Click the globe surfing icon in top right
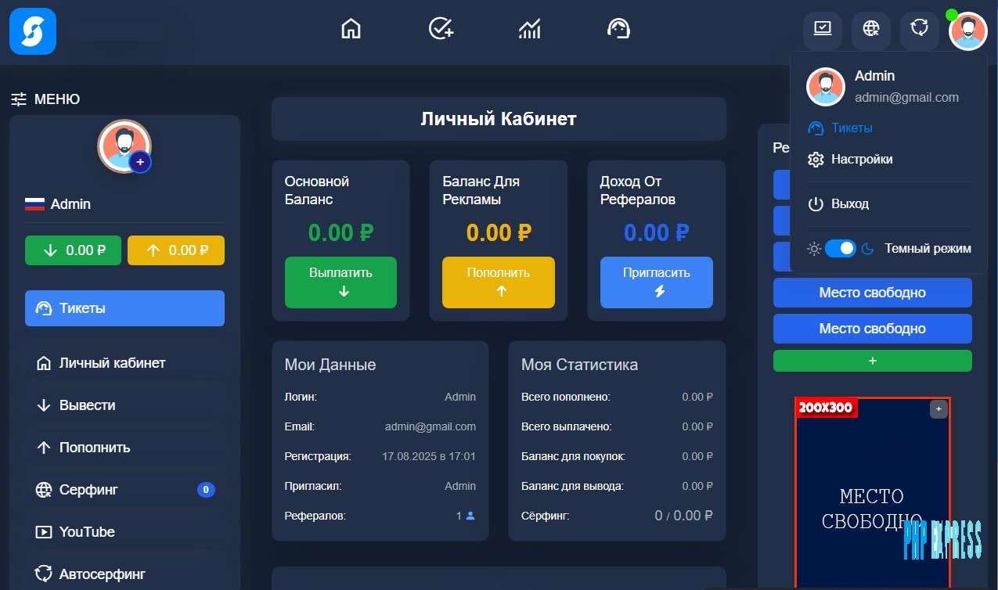This screenshot has height=590, width=998. coord(871,31)
